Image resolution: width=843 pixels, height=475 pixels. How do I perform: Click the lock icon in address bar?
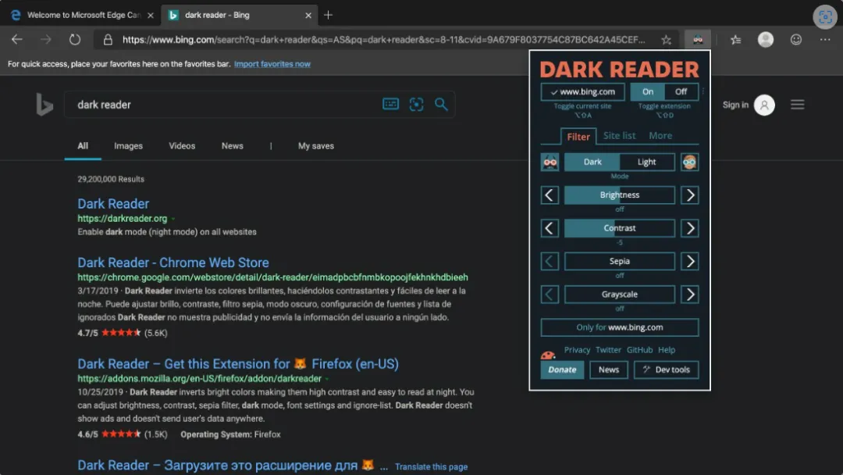108,39
